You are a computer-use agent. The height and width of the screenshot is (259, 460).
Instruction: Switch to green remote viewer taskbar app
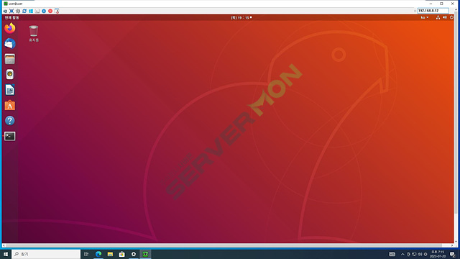(x=145, y=254)
